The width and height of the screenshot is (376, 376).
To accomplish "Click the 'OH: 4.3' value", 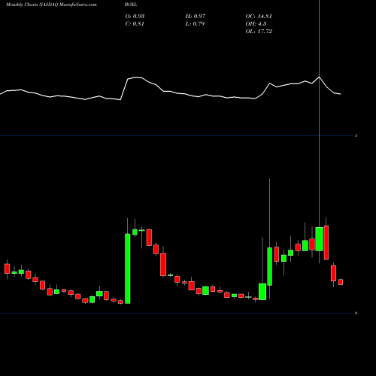I will point(256,24).
